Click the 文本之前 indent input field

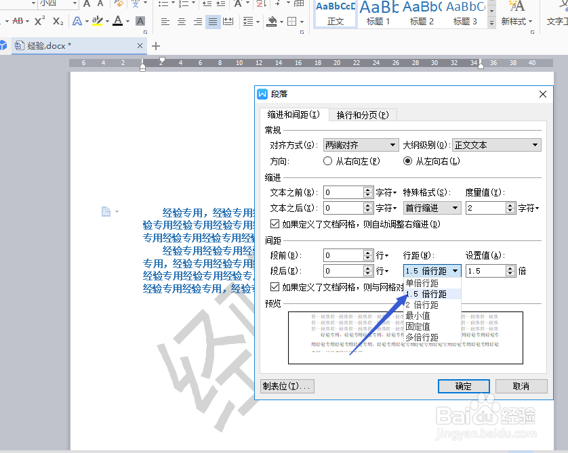coord(344,192)
